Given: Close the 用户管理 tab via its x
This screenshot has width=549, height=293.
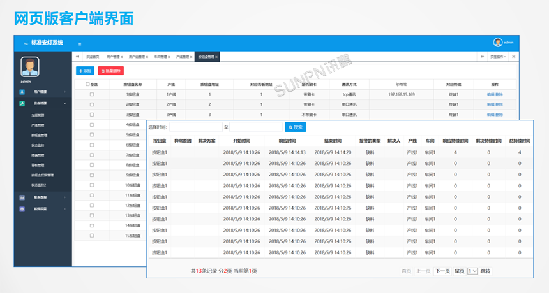Looking at the screenshot, I should tap(122, 57).
